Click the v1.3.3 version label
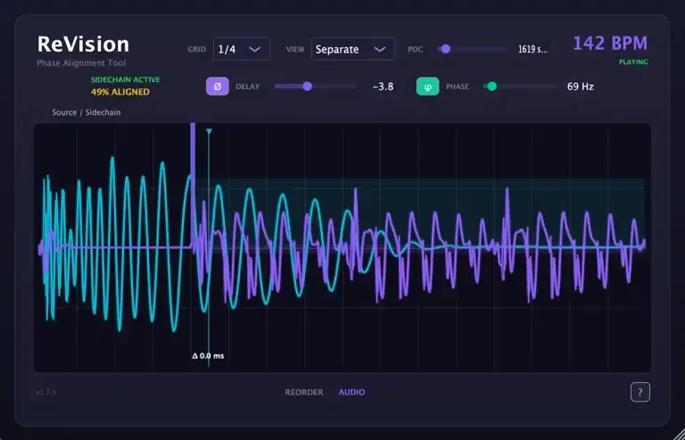Screen dimensions: 685x440 pyautogui.click(x=45, y=393)
